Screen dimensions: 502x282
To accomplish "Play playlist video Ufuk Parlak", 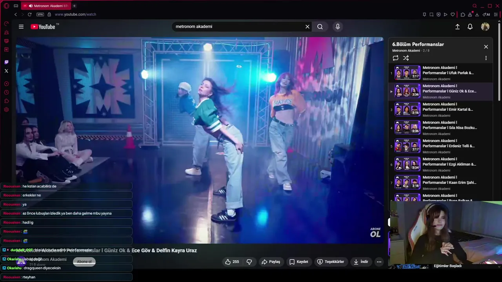I will pos(441,73).
